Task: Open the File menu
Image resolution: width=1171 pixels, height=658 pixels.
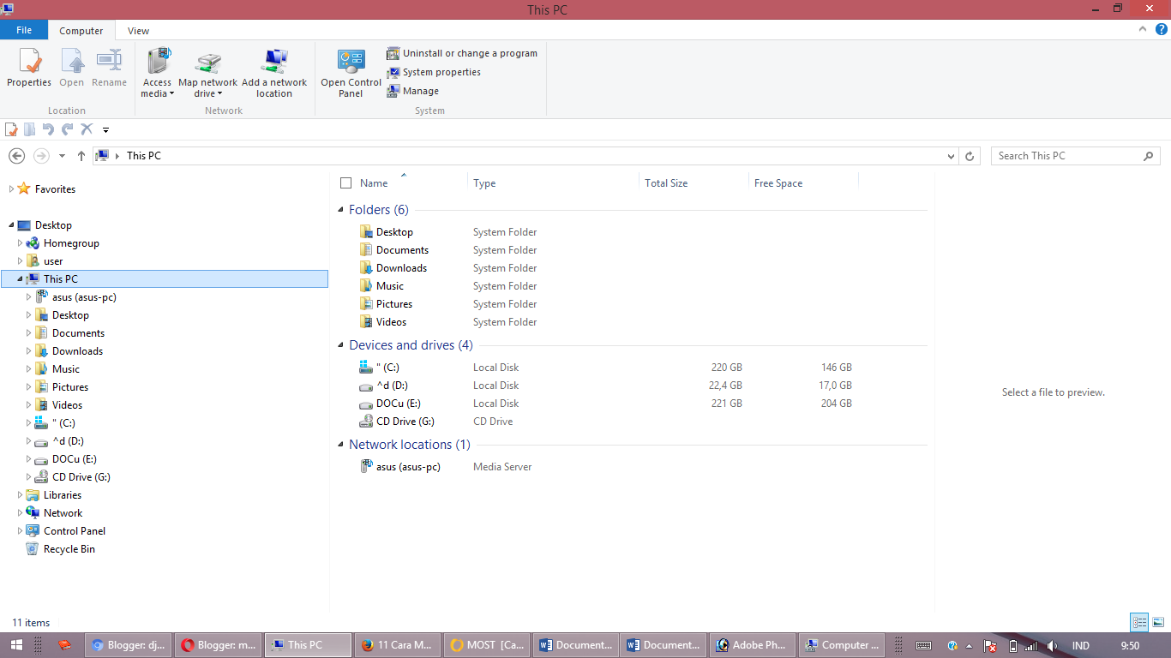Action: click(x=23, y=29)
